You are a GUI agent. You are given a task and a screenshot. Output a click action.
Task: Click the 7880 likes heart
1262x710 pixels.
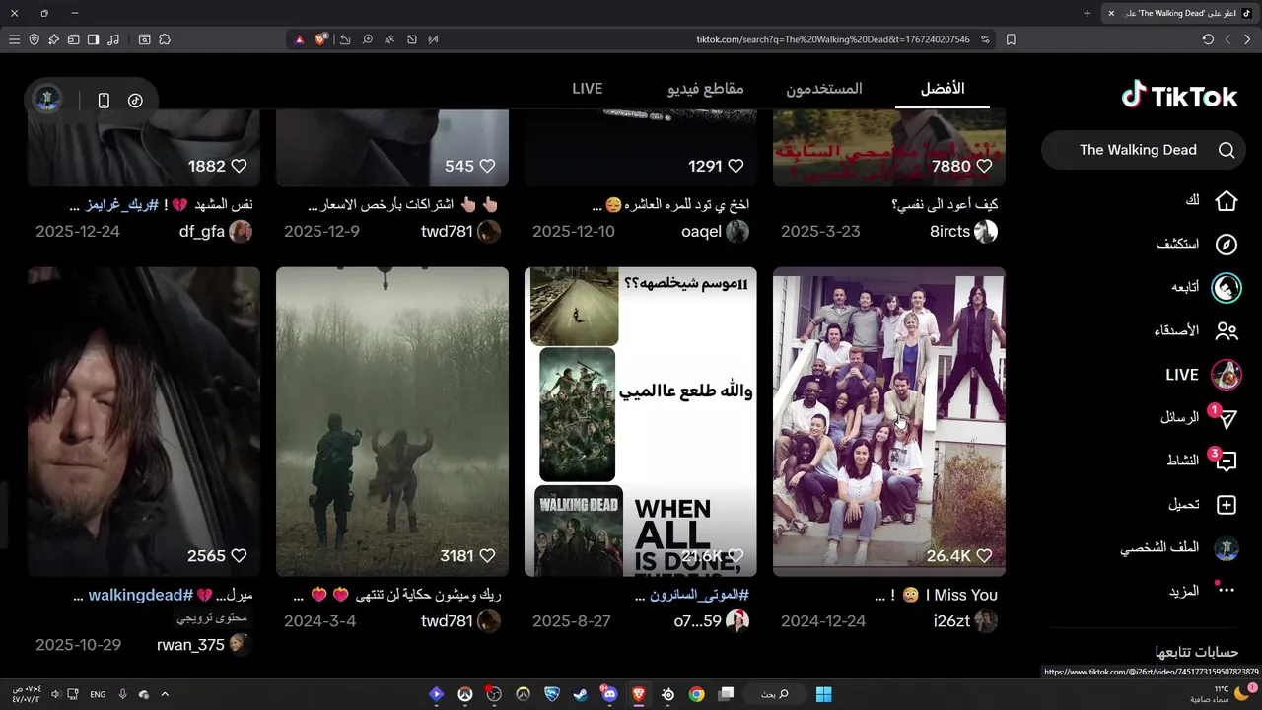pyautogui.click(x=984, y=166)
